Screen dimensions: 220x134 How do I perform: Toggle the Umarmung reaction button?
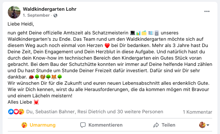point(38,125)
